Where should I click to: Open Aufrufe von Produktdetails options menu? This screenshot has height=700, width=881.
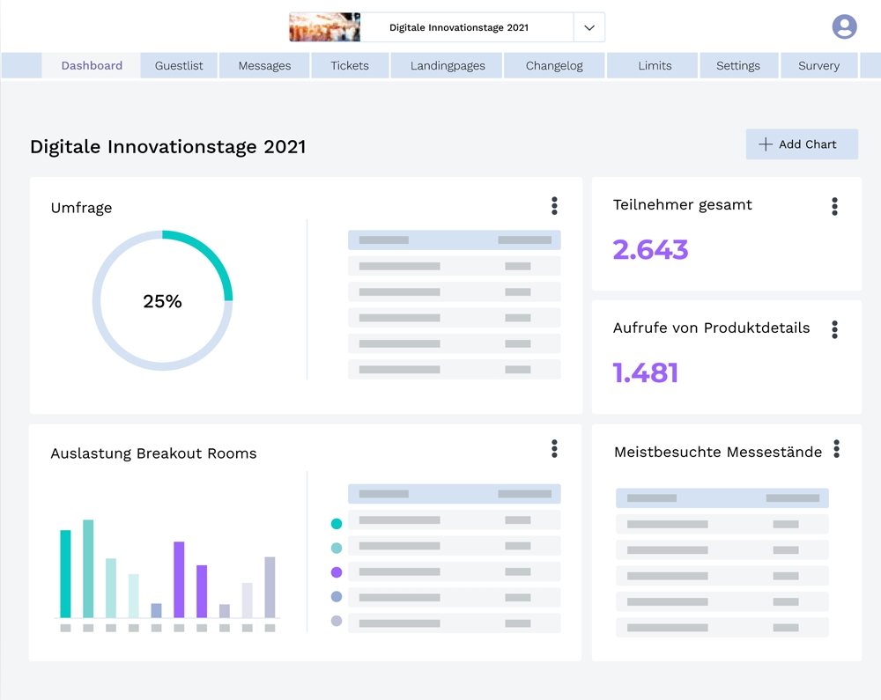[834, 329]
